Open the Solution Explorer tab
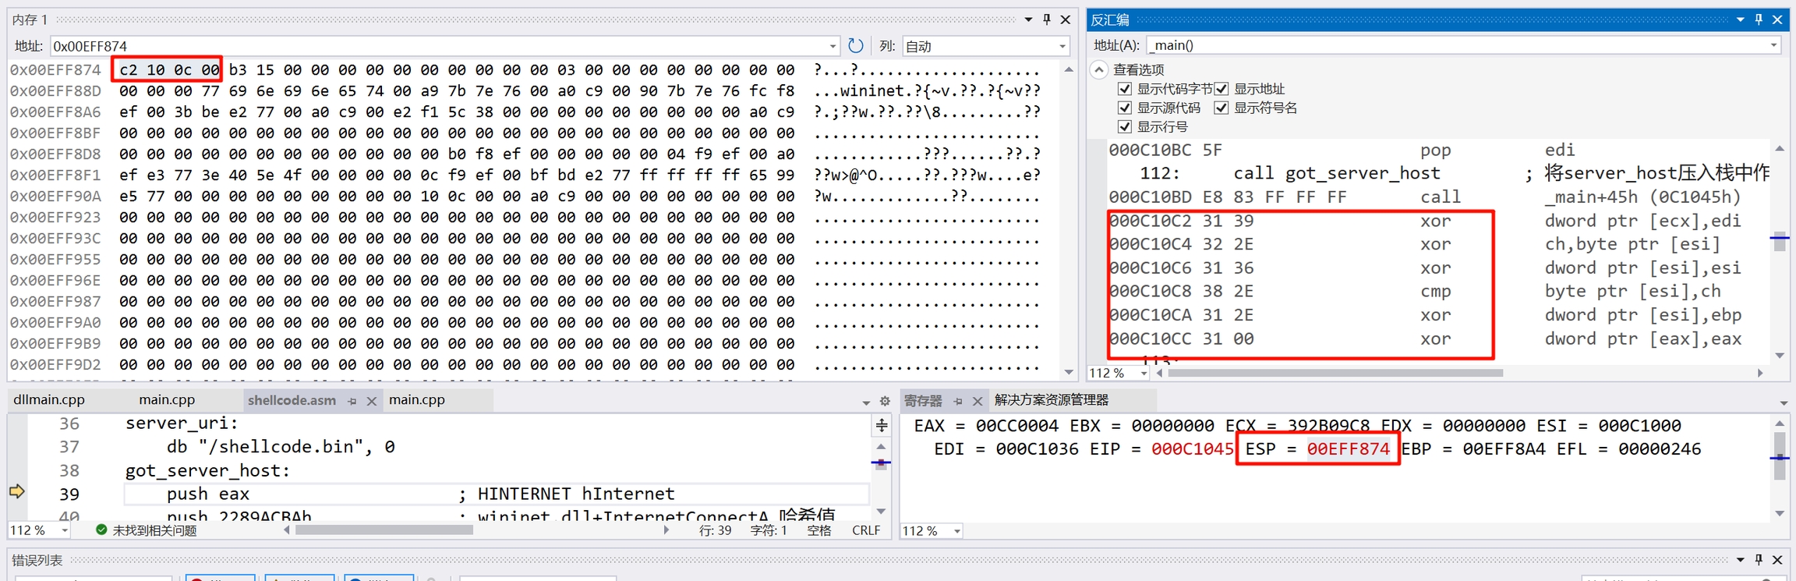1796x581 pixels. [1051, 400]
